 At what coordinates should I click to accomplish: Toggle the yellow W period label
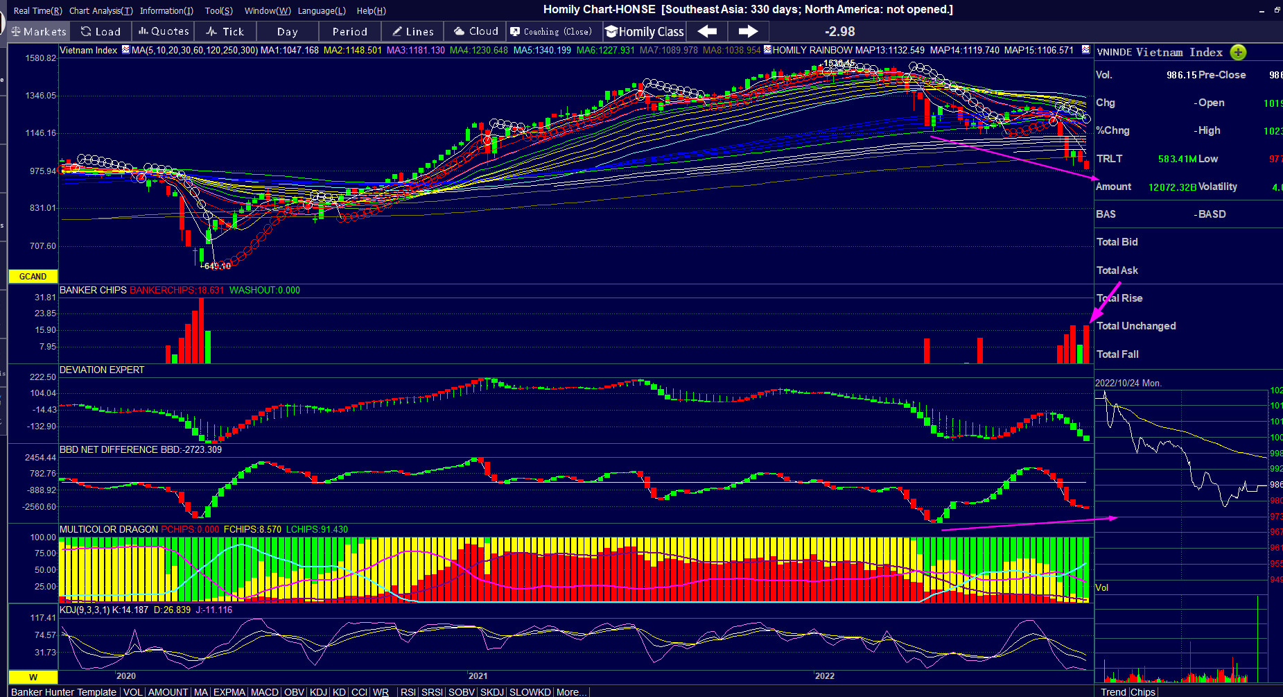[33, 677]
